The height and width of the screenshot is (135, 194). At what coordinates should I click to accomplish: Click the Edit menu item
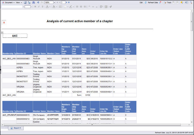[141, 2]
